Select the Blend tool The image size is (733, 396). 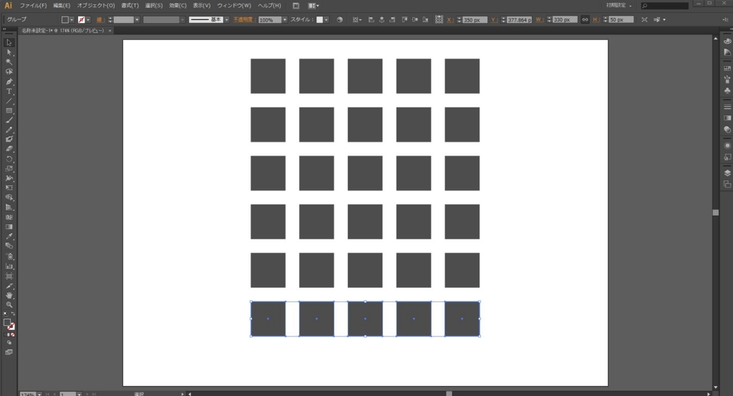[9, 246]
